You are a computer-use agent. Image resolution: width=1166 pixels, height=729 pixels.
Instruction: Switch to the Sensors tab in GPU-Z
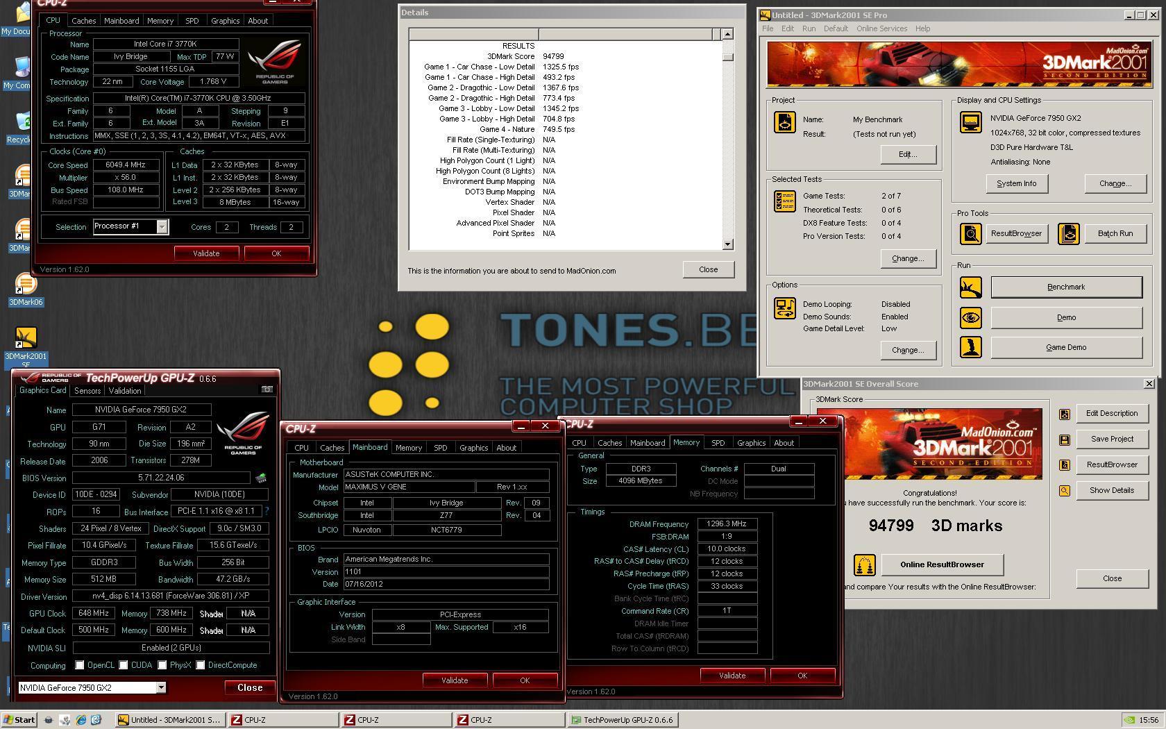[87, 391]
